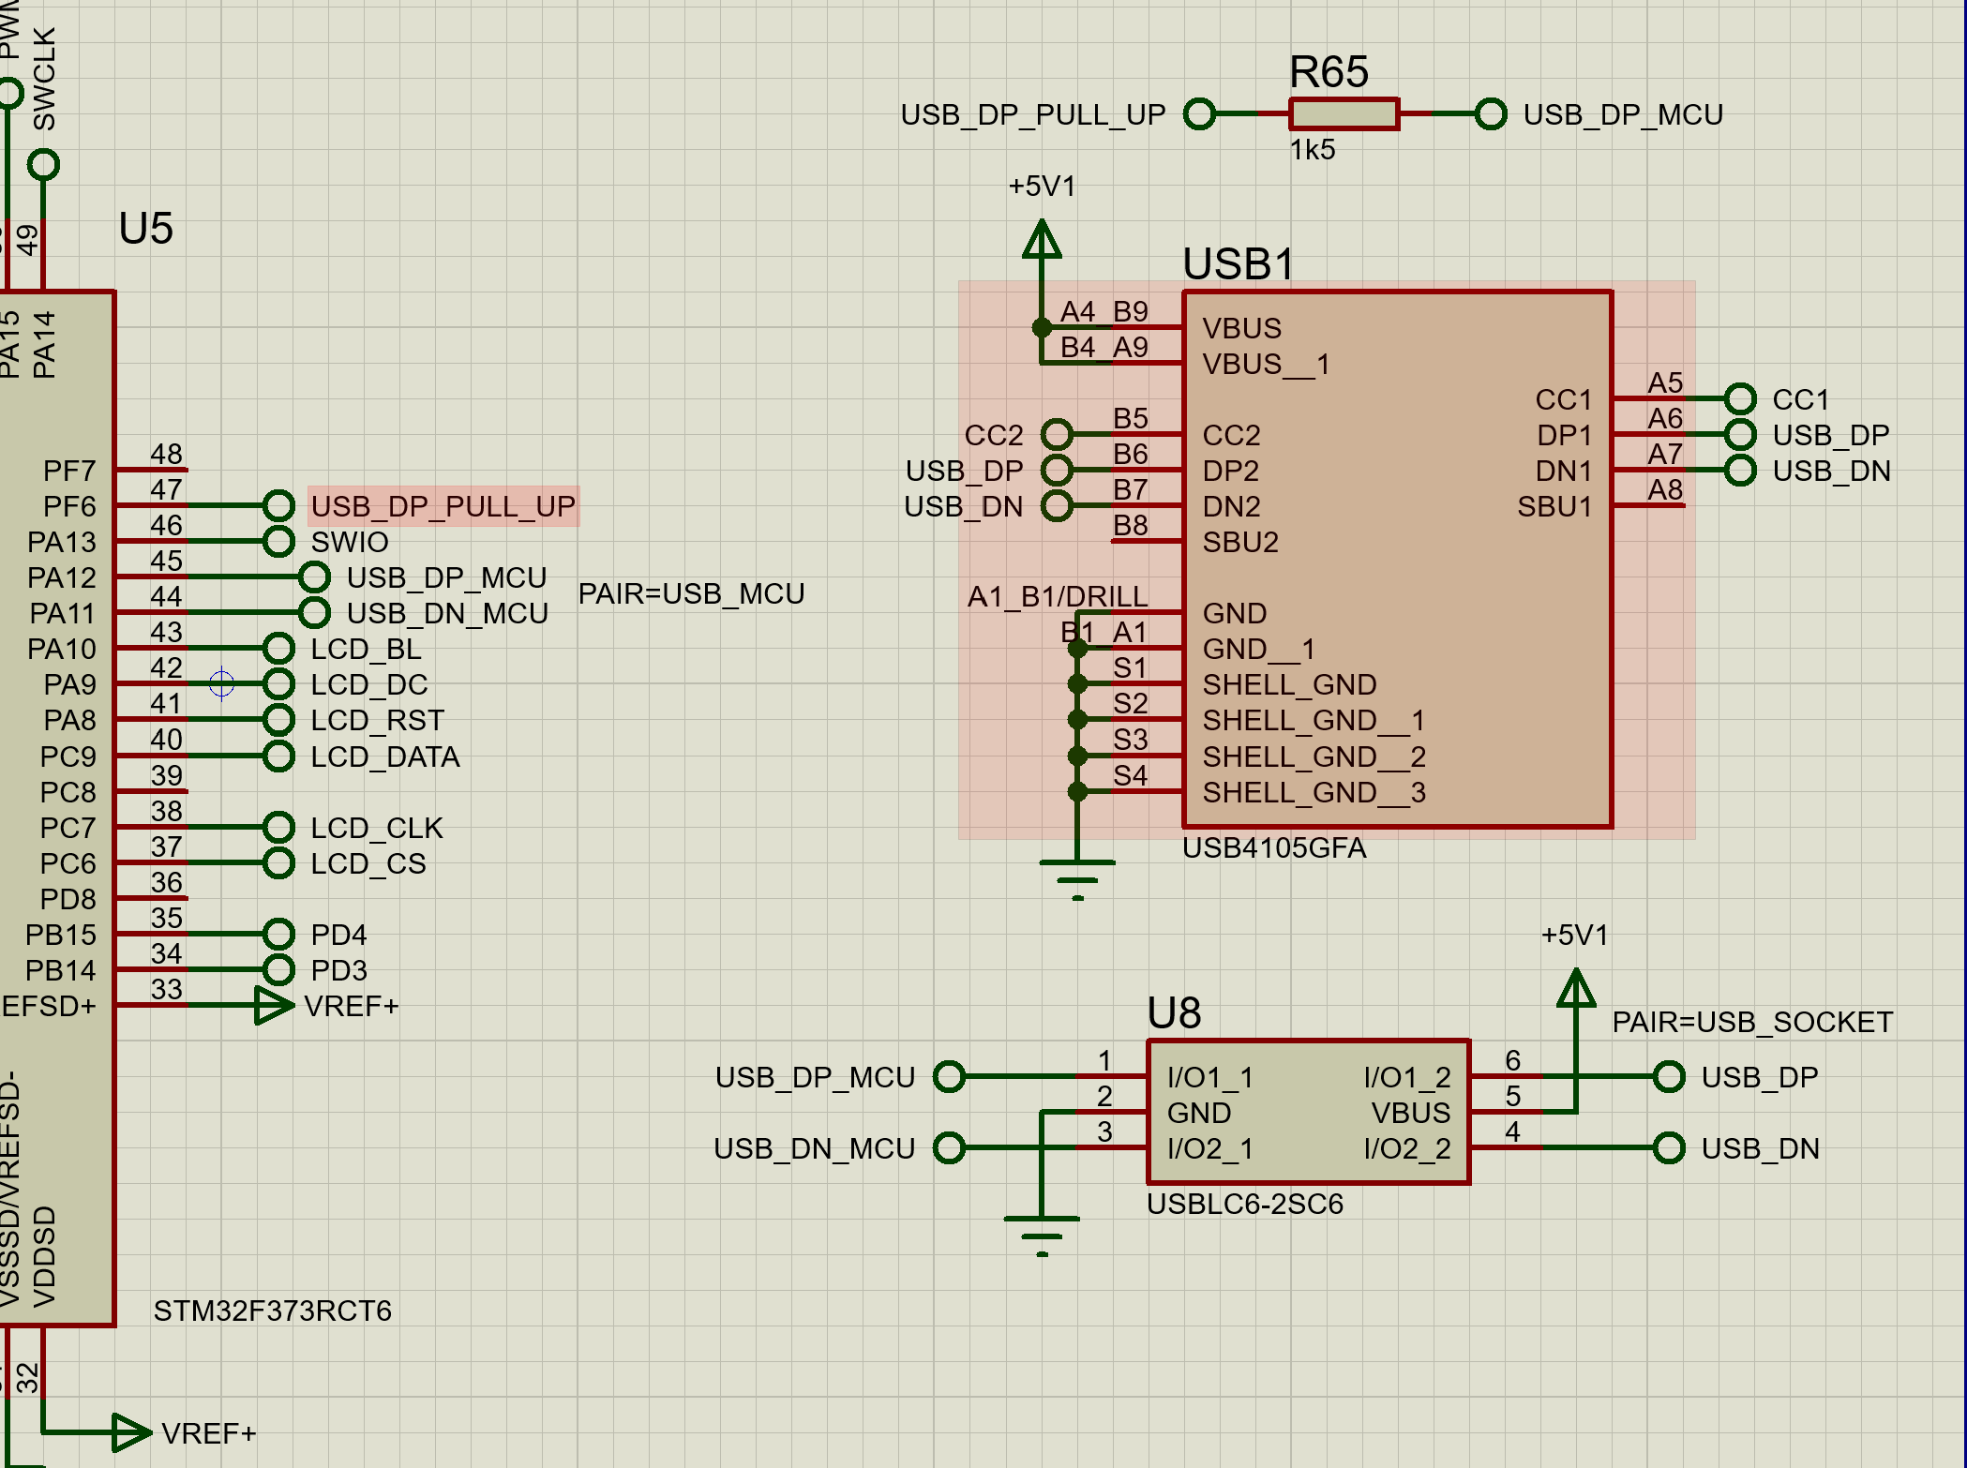Viewport: 1967px width, 1468px height.
Task: Select the highlighted USB_DP_PULL_UP net label
Action: point(443,506)
